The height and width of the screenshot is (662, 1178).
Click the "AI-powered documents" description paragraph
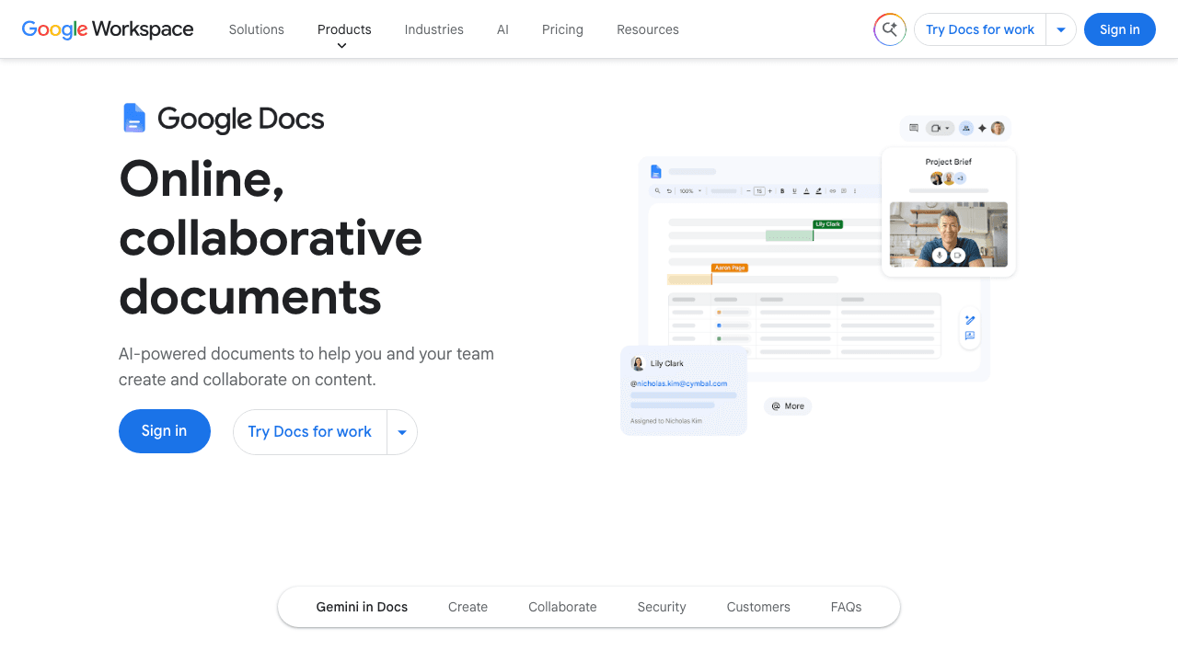306,367
